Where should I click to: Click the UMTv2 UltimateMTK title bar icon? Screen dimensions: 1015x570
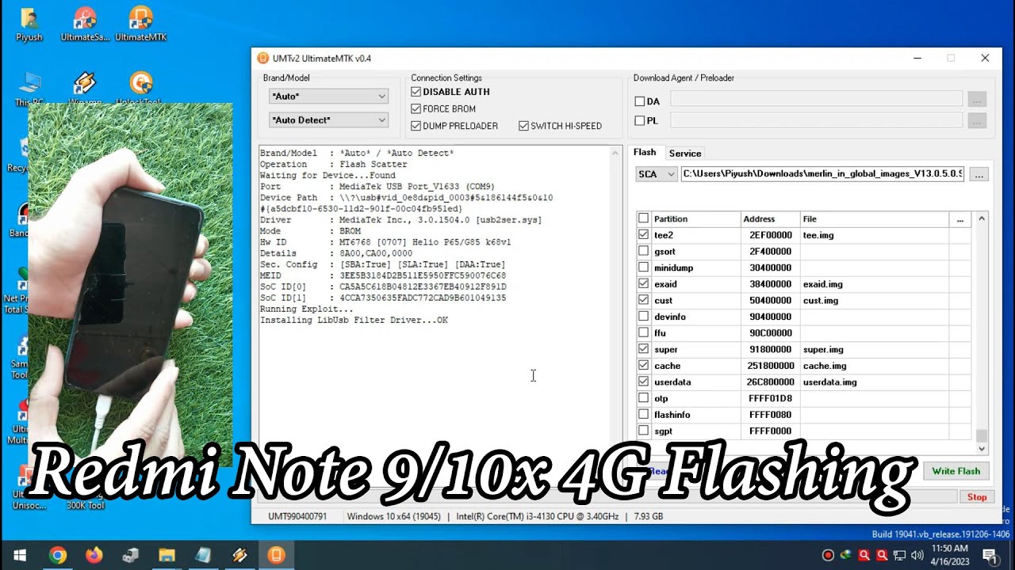click(x=263, y=58)
